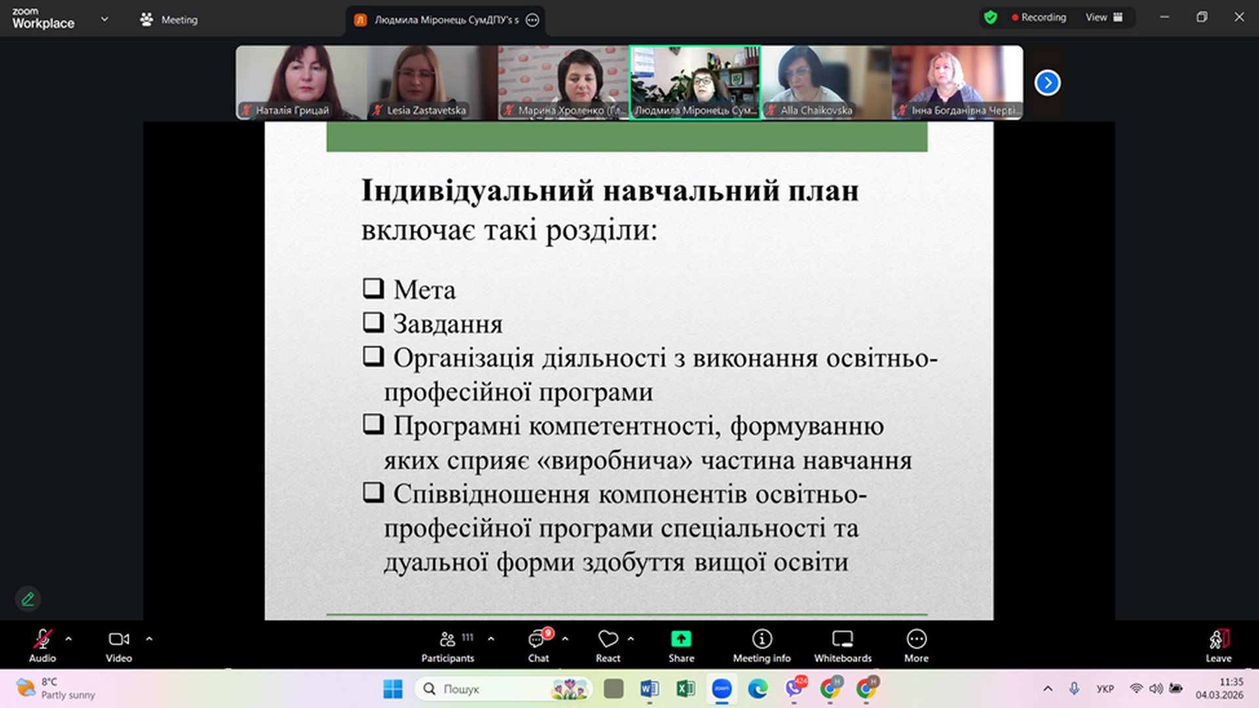Image resolution: width=1259 pixels, height=708 pixels.
Task: Toggle camera with the Video button
Action: pos(119,645)
